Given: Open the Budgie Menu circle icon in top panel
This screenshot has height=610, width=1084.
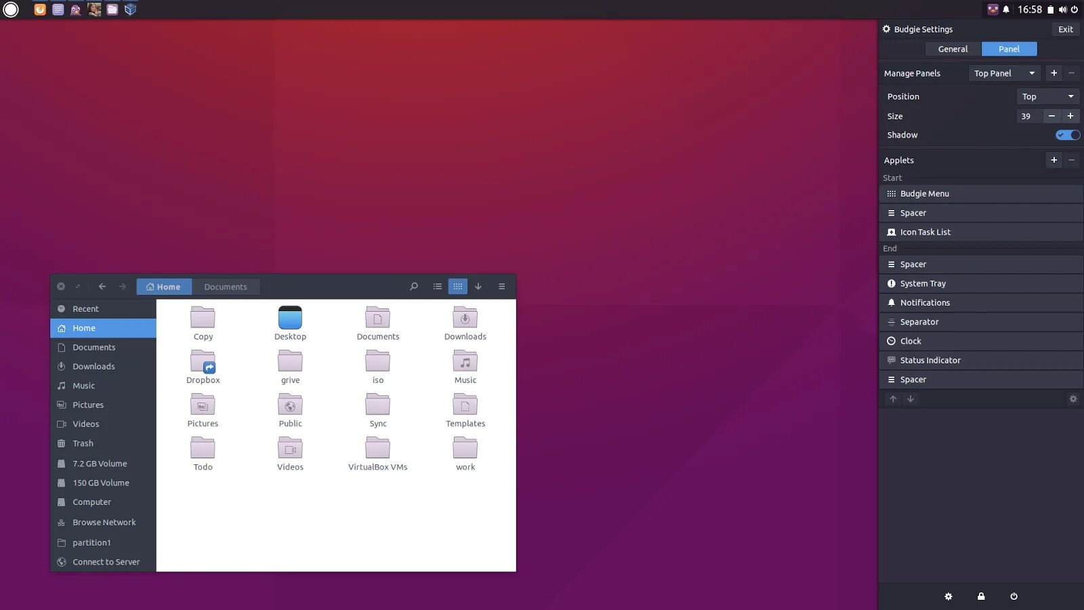Looking at the screenshot, I should coord(10,9).
